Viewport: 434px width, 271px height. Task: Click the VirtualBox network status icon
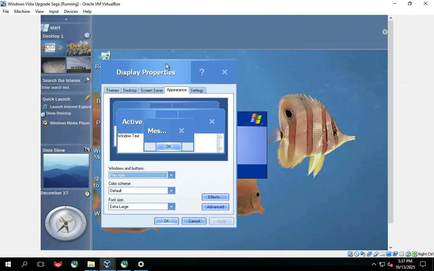(370, 254)
